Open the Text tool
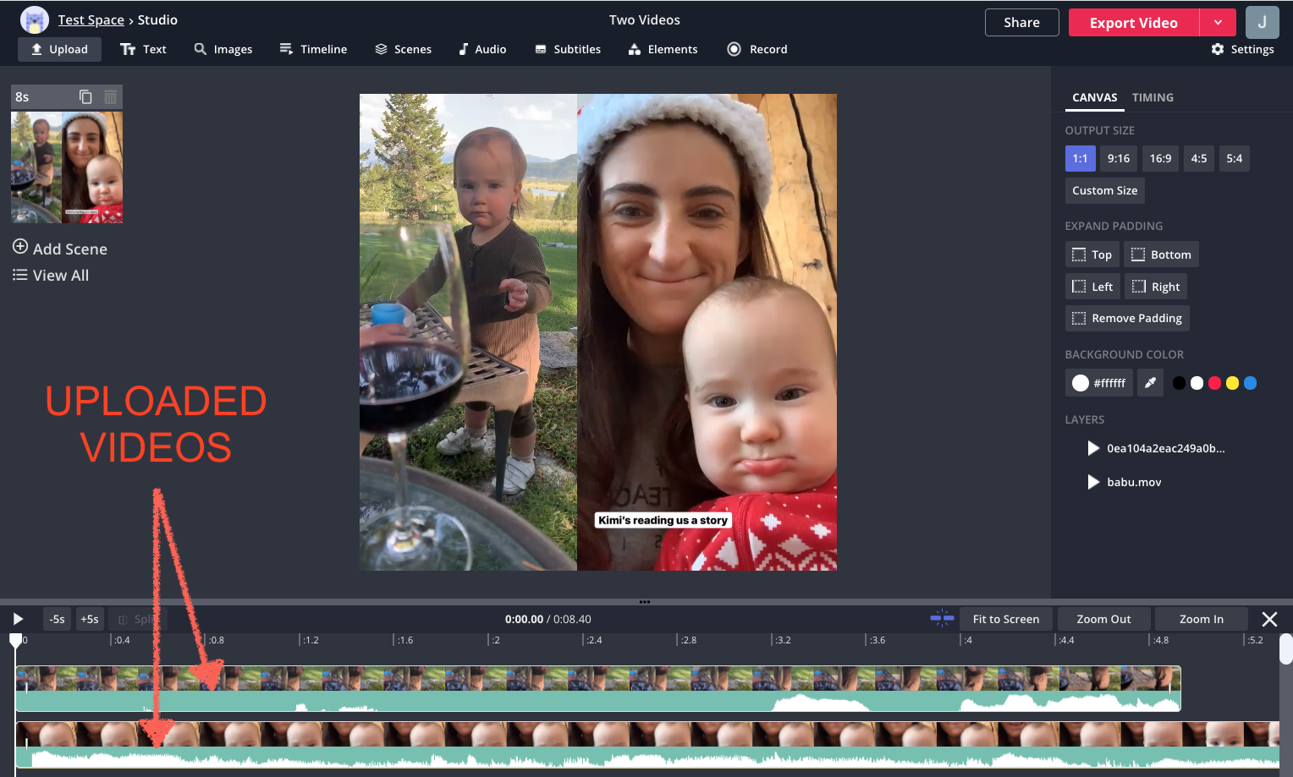 (143, 49)
